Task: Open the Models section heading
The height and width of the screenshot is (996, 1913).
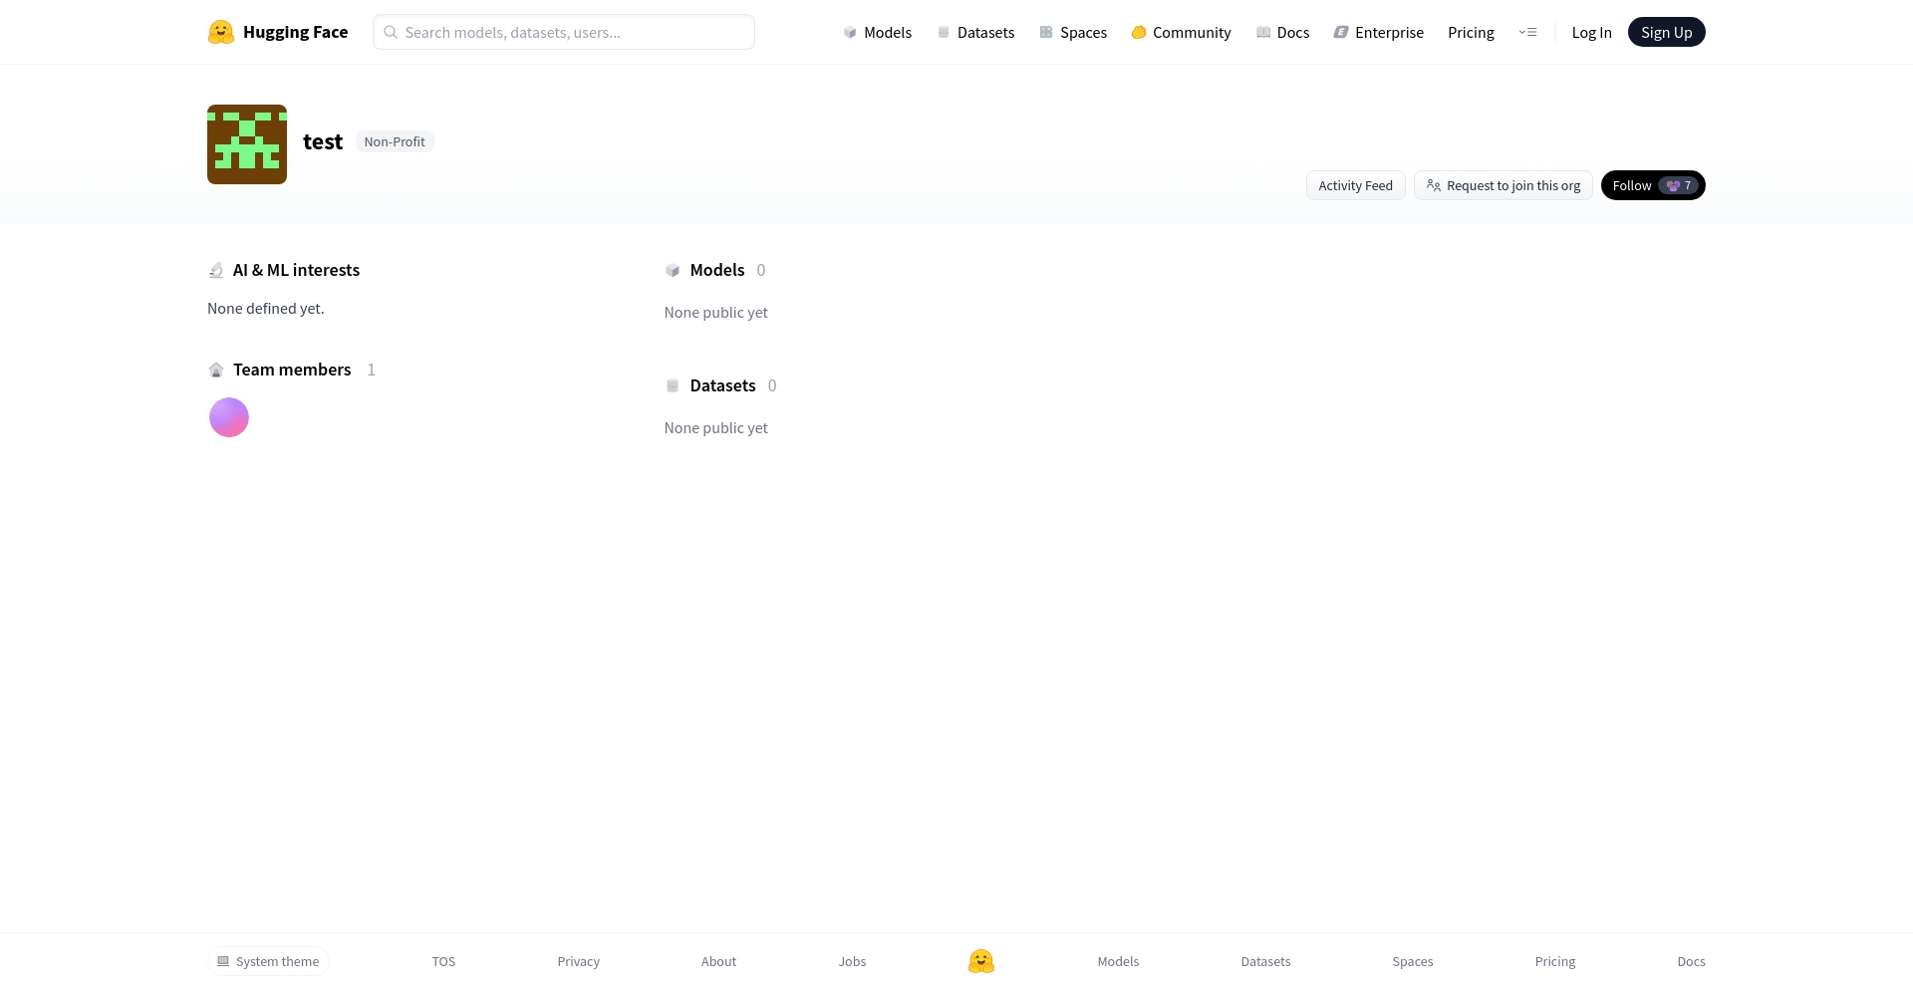Action: (x=717, y=270)
